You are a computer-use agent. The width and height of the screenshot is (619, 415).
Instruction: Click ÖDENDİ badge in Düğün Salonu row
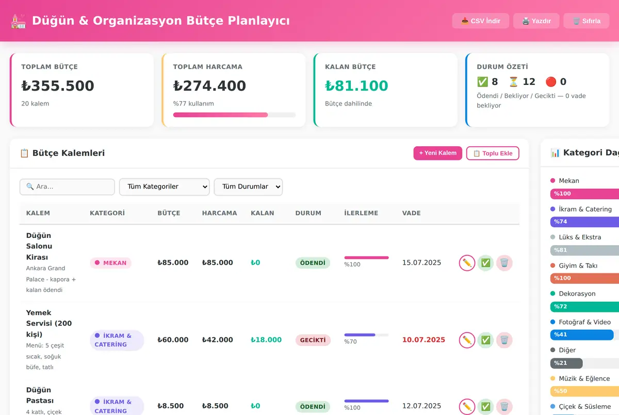pos(313,263)
